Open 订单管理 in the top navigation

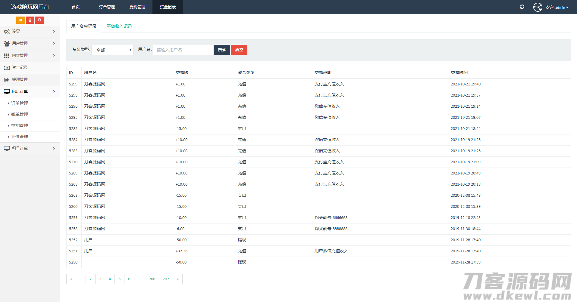tap(107, 7)
